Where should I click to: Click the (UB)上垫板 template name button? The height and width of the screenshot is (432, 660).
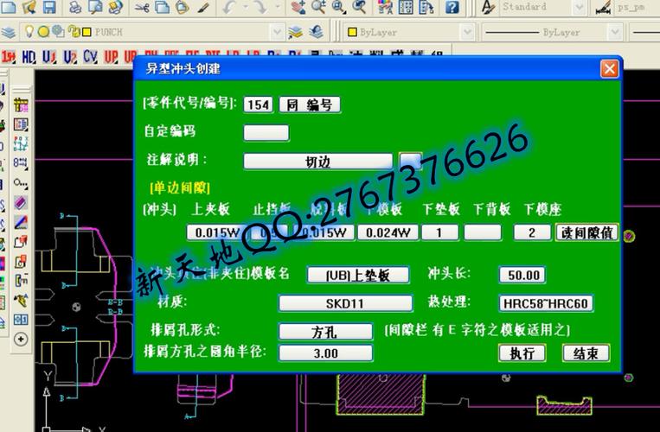[x=358, y=275]
